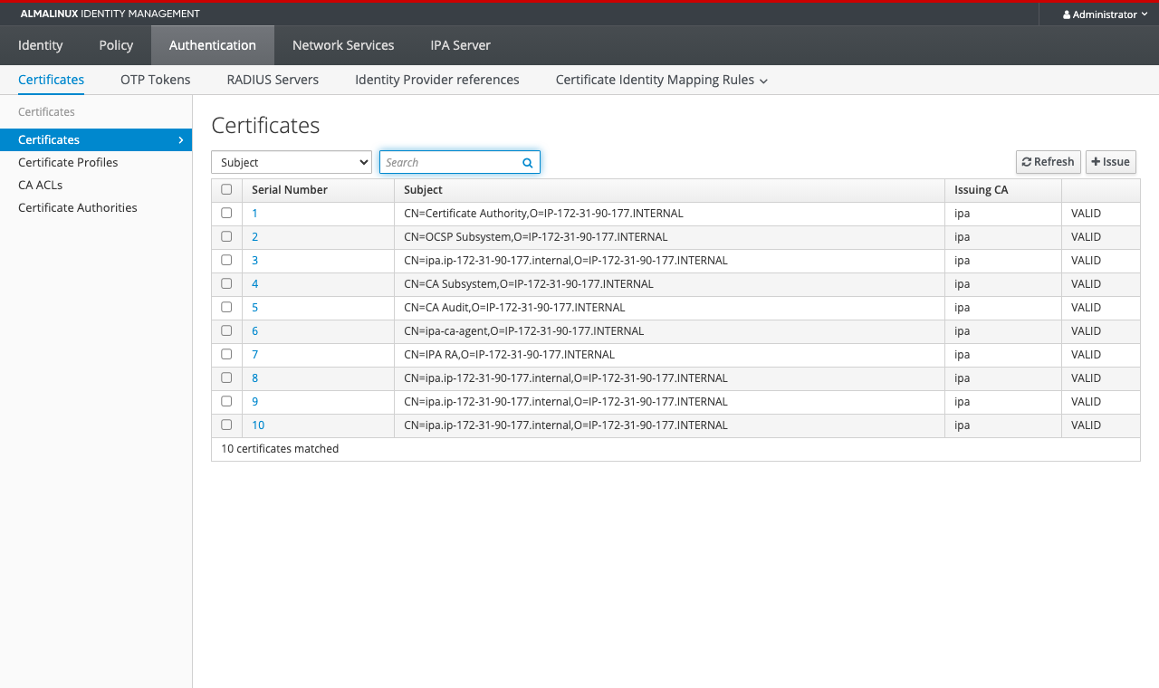Click the Refresh button

(x=1049, y=162)
